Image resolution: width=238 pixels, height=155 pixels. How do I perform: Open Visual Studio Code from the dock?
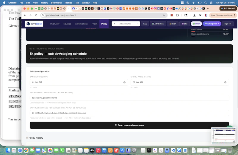(x=173, y=151)
